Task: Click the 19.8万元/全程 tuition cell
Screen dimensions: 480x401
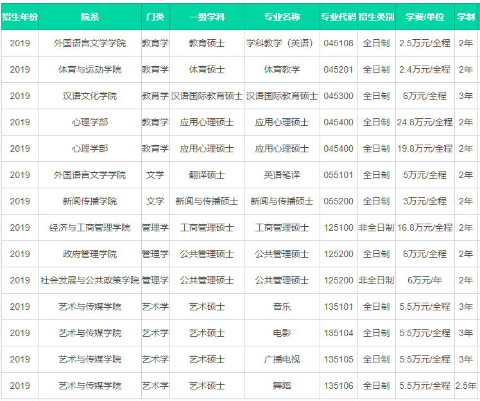Action: pyautogui.click(x=424, y=148)
